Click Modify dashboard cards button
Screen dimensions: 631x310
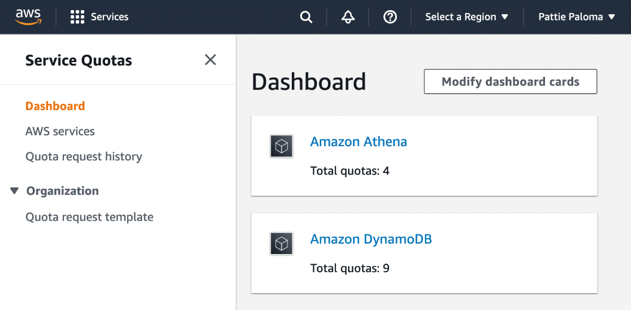point(510,82)
